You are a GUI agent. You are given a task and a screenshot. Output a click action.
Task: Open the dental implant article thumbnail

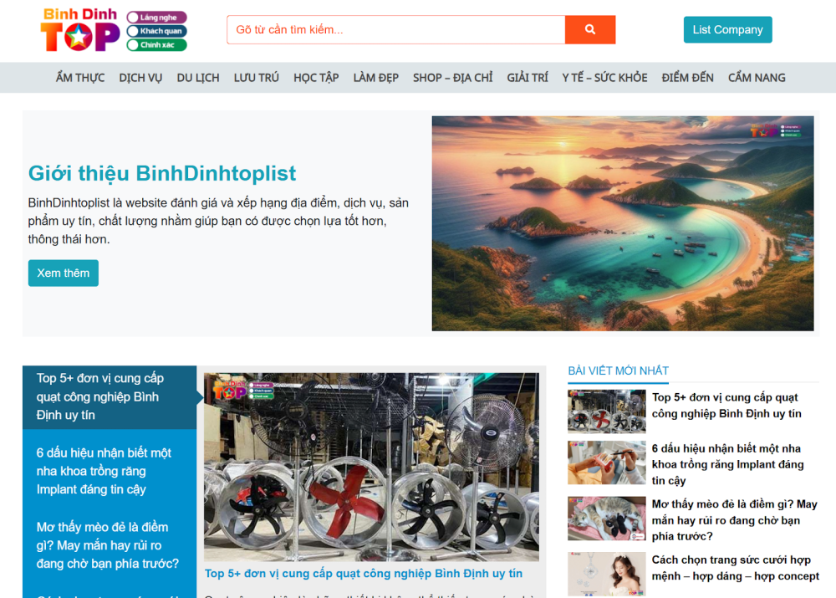point(606,463)
